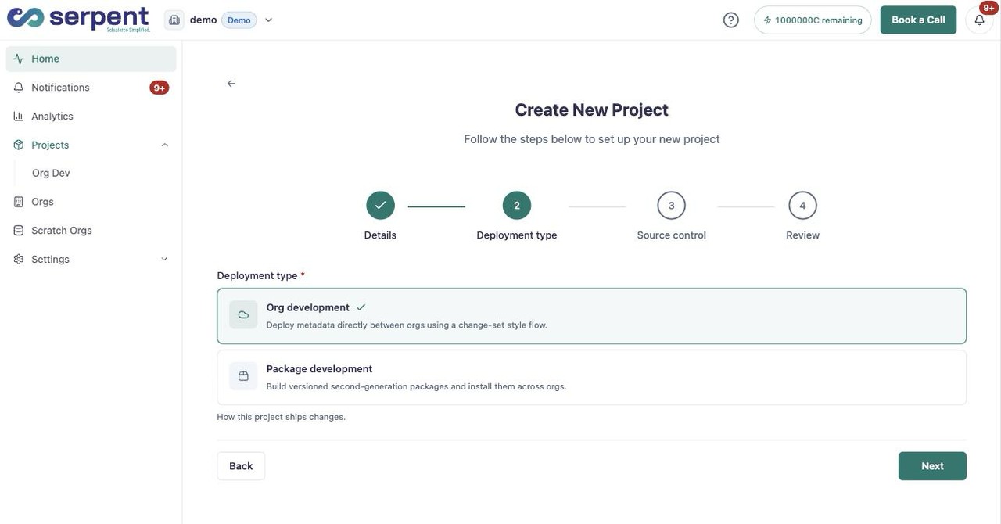Go to Home in the sidebar
Viewport: 1001px width, 524px height.
91,59
